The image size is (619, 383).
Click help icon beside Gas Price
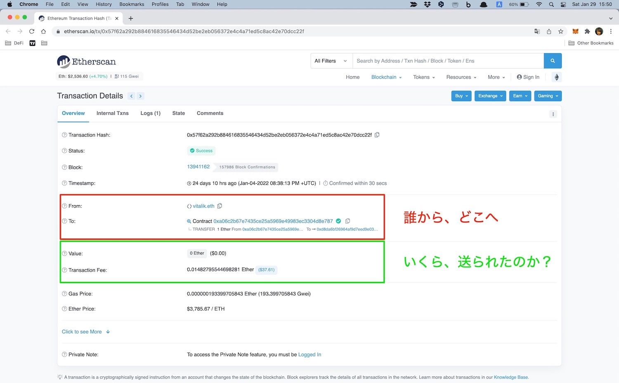pos(64,294)
